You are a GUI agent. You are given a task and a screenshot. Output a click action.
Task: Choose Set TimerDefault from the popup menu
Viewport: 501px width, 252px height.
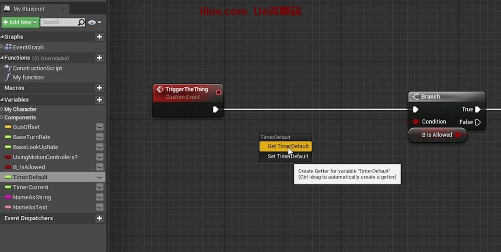coord(286,156)
